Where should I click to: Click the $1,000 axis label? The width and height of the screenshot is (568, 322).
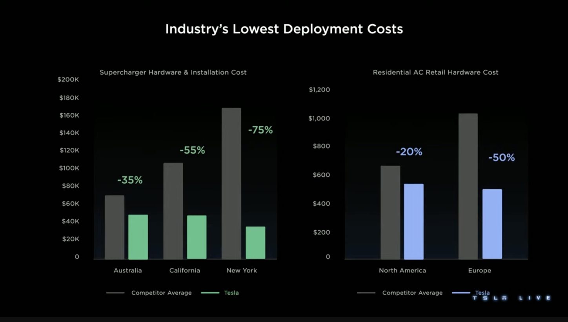pyautogui.click(x=319, y=118)
